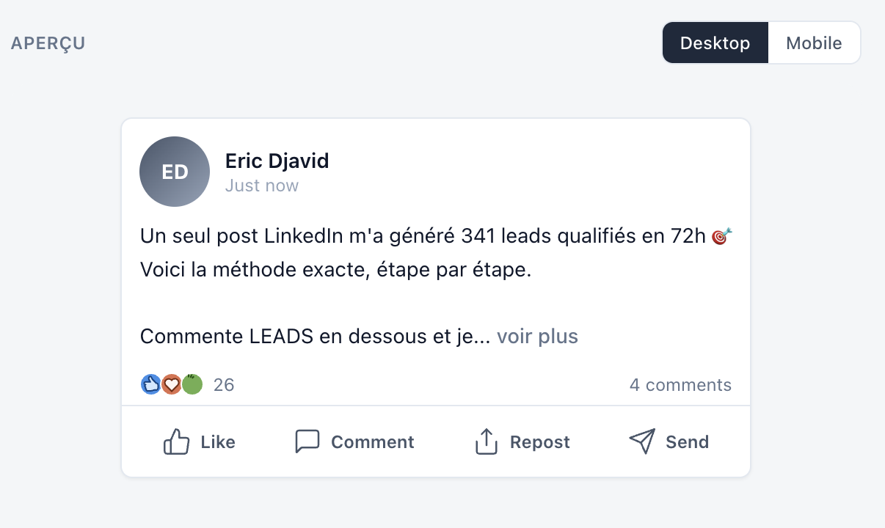The image size is (885, 528).
Task: Click the blue thumbs-up reaction emoji
Action: [150, 384]
